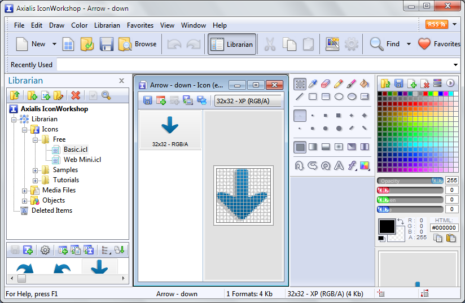Image resolution: width=465 pixels, height=303 pixels.
Task: Select the rectangular selection tool
Action: coord(300,84)
